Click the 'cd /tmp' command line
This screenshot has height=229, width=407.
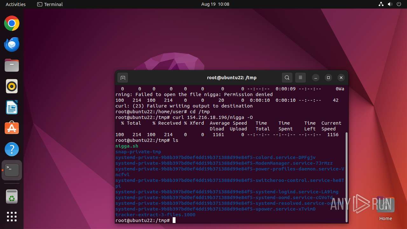163,112
